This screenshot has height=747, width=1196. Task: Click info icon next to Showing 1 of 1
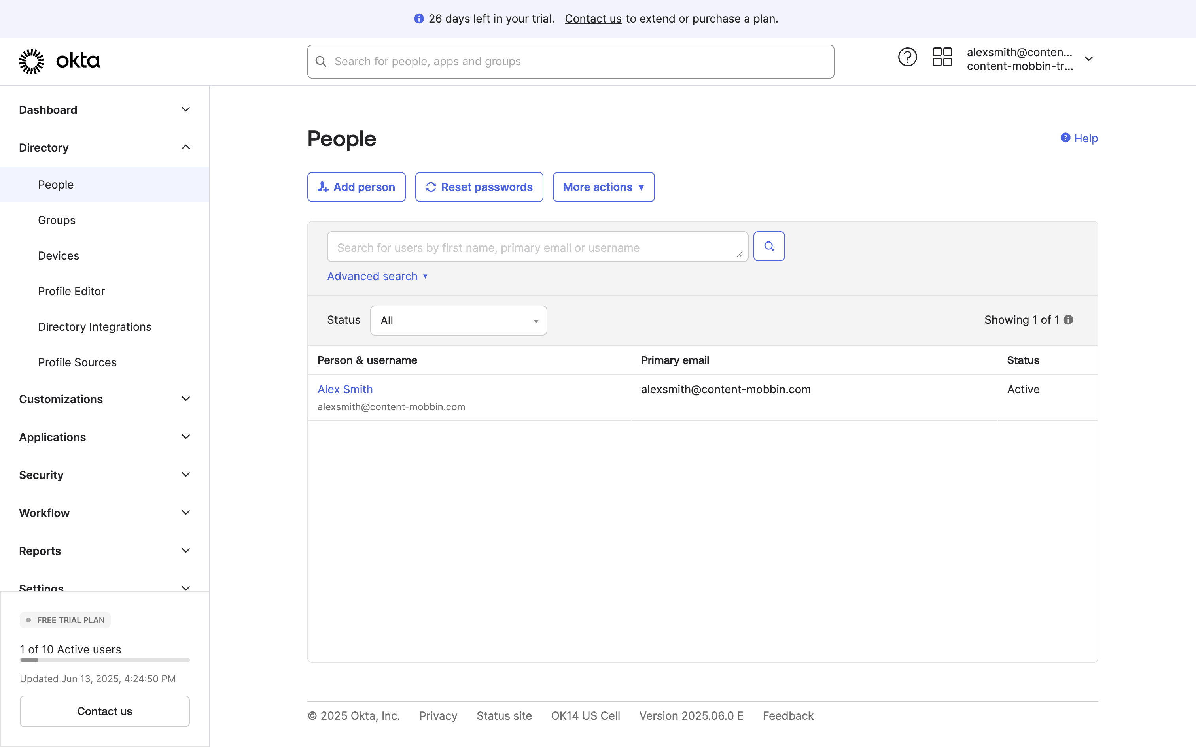(x=1069, y=320)
